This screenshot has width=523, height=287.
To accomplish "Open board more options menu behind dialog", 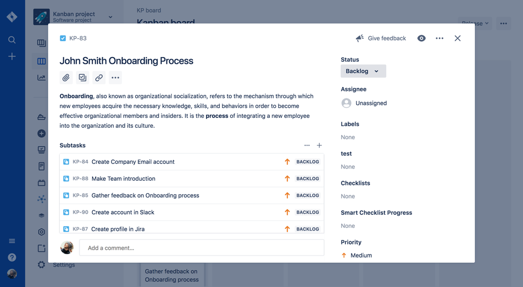I will pos(503,24).
